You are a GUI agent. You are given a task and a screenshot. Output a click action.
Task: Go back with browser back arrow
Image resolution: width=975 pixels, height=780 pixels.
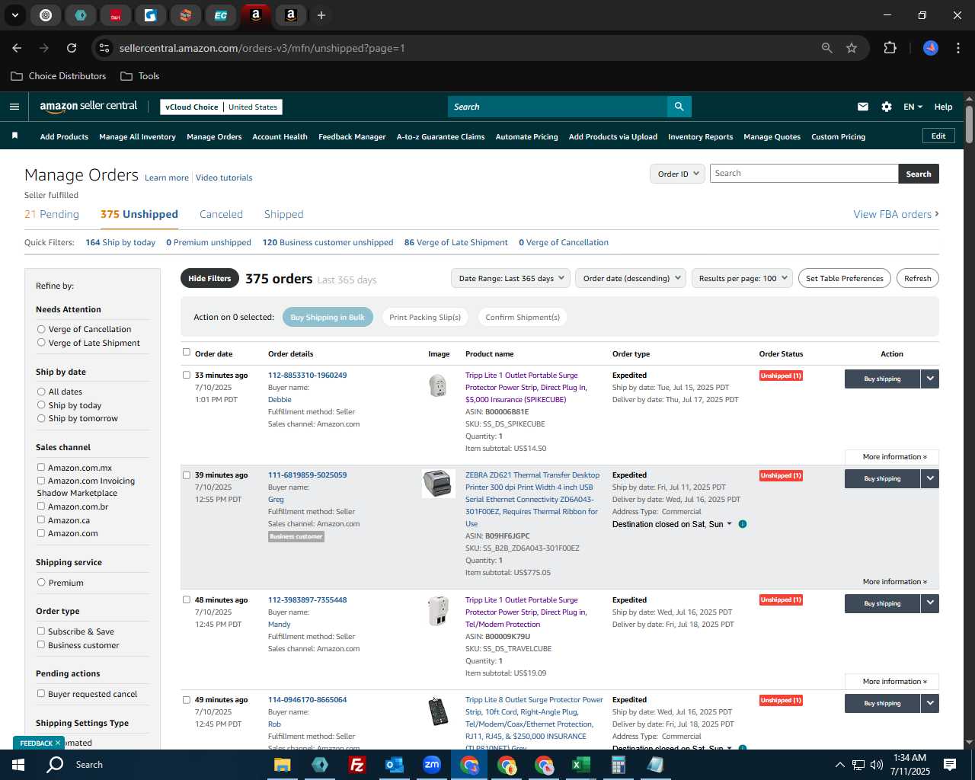17,48
